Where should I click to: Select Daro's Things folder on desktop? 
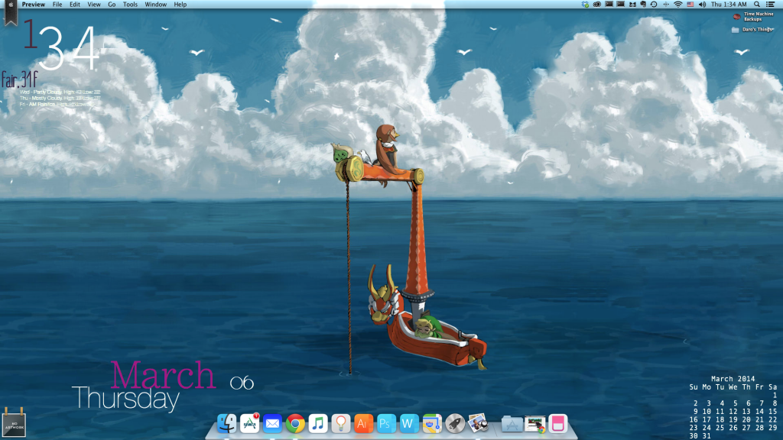[x=752, y=30]
